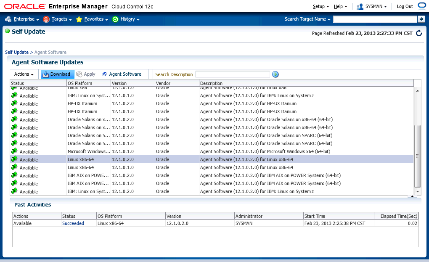
Task: Expand the Setup dropdown
Action: [321, 6]
